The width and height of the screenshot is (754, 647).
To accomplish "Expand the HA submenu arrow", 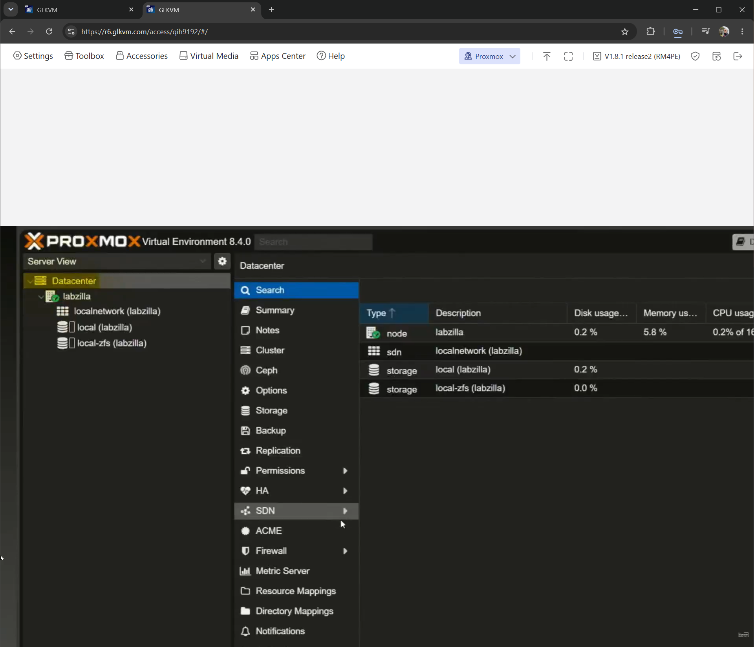I will coord(345,491).
